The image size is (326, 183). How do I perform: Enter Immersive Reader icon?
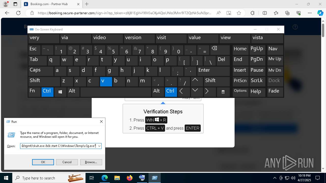click(229, 13)
